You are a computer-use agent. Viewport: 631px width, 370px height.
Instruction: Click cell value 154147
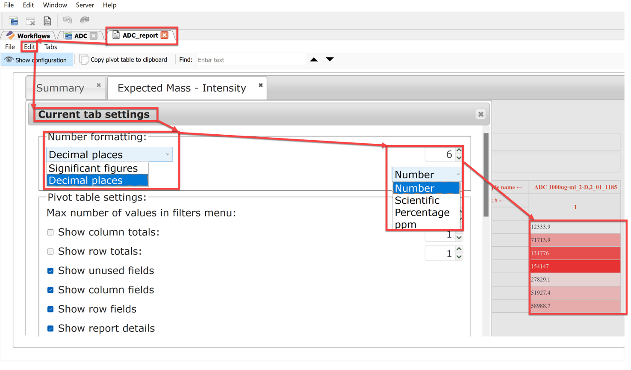point(575,266)
